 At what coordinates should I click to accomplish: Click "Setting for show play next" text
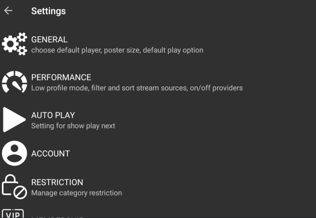(73, 126)
